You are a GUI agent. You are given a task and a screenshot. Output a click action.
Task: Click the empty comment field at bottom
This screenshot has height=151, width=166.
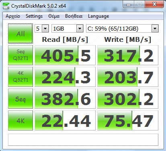click(83, 140)
